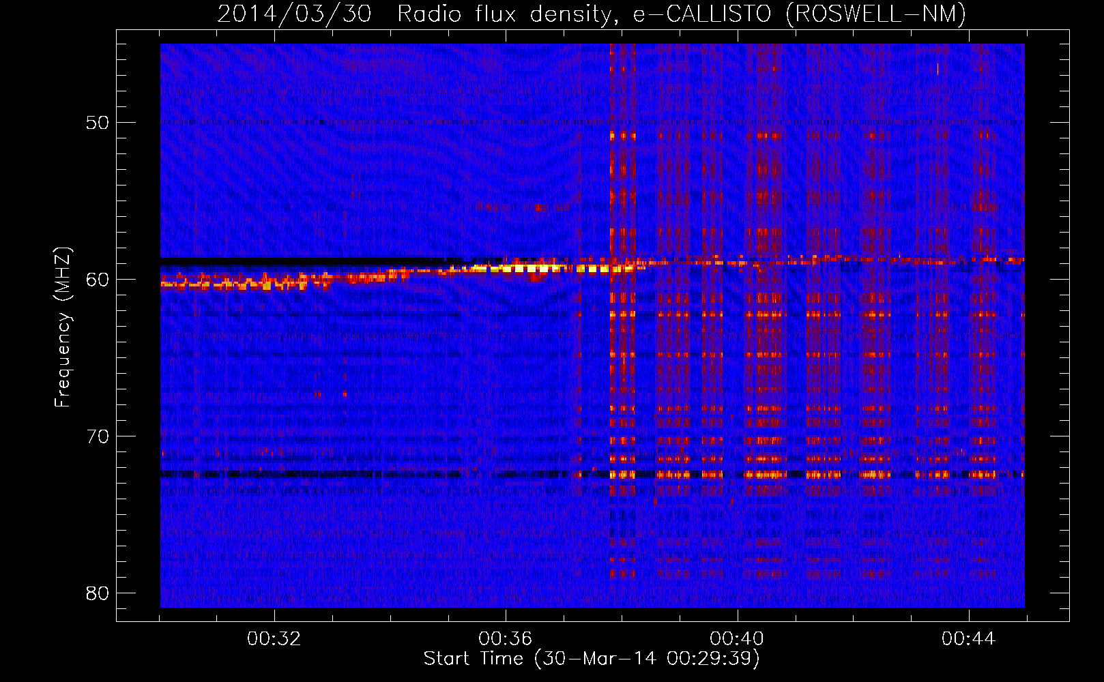
Task: Click the 00:36 time tick label
Action: (x=505, y=639)
